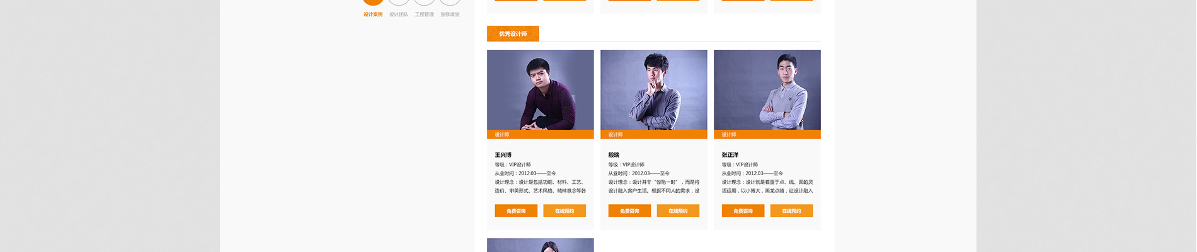The height and width of the screenshot is (252, 1197).
Task: Open the 优秀设计师 section tab
Action: (513, 34)
